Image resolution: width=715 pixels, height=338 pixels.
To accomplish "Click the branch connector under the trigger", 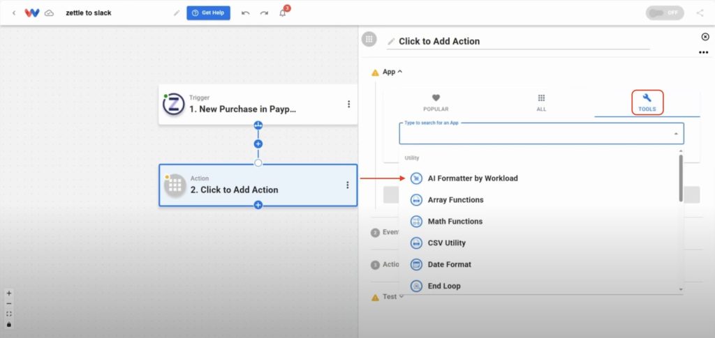I will click(258, 125).
